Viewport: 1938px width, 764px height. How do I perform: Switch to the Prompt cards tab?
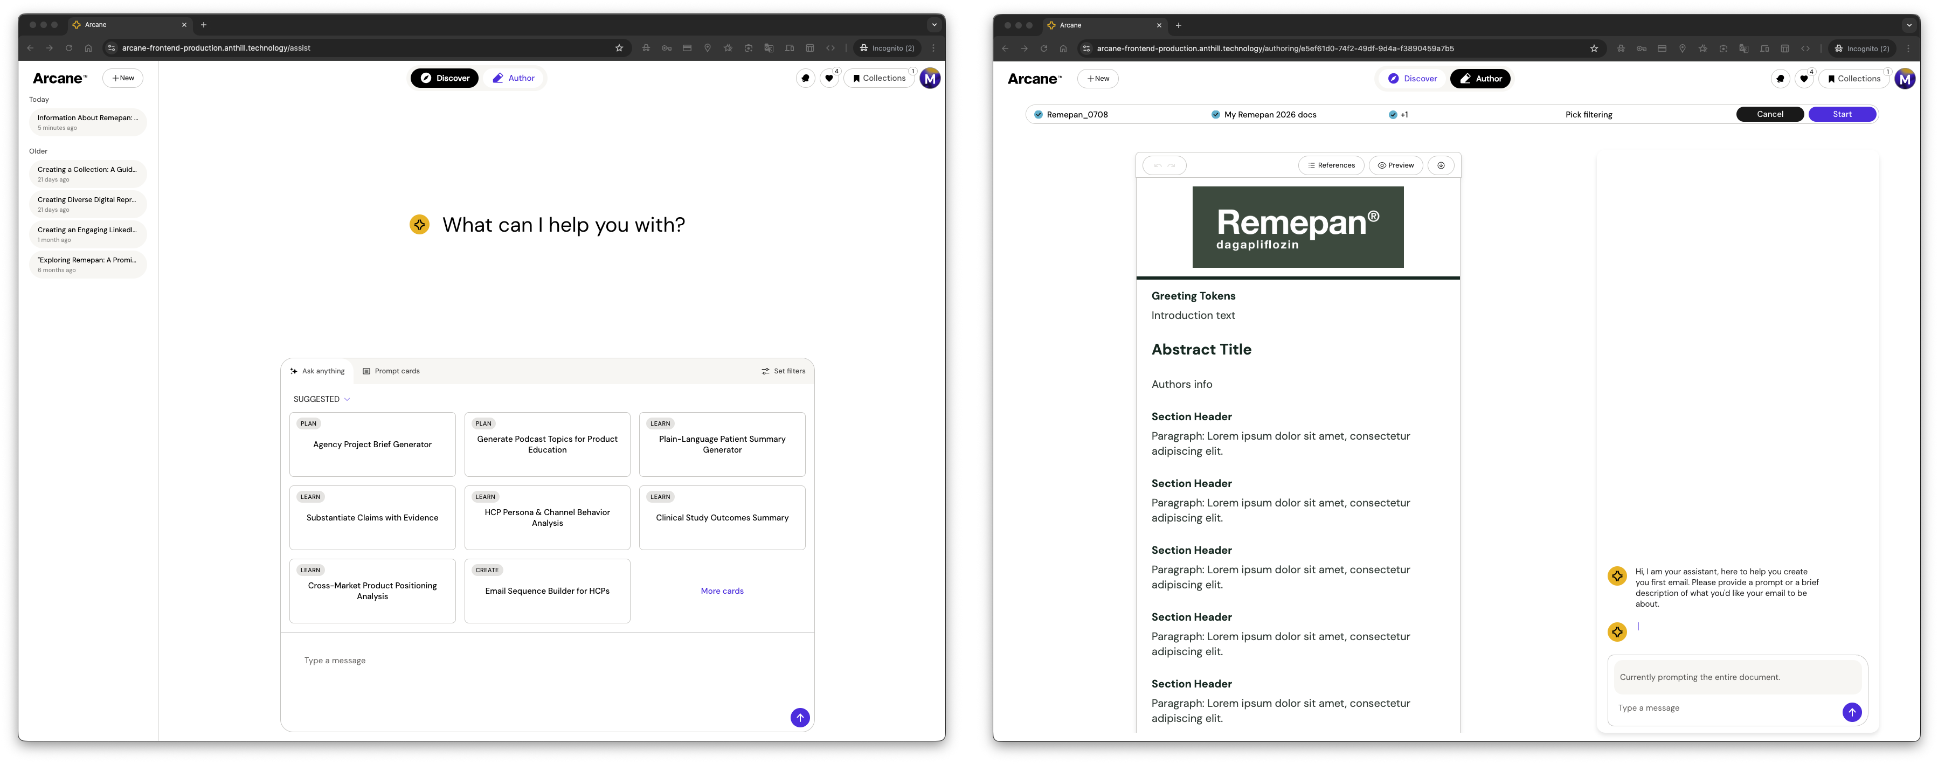click(391, 371)
